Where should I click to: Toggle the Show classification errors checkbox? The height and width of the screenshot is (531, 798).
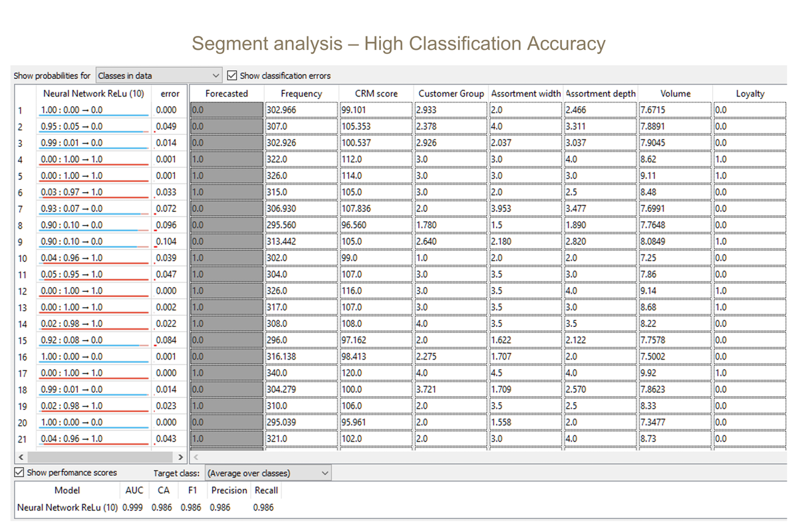click(232, 76)
